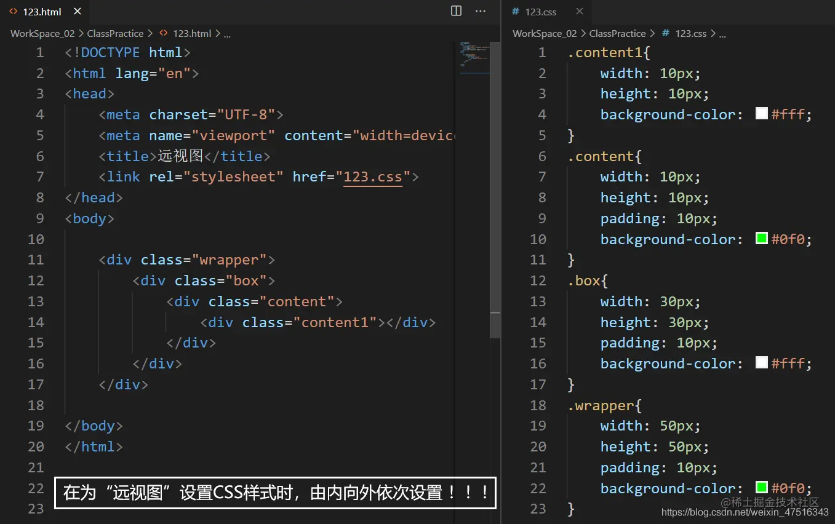Follow the 123.css link in the href attribute
The image size is (835, 524).
click(373, 177)
